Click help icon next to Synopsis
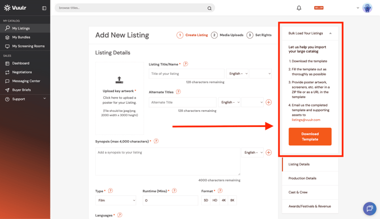This screenshot has height=219, width=380. point(156,141)
